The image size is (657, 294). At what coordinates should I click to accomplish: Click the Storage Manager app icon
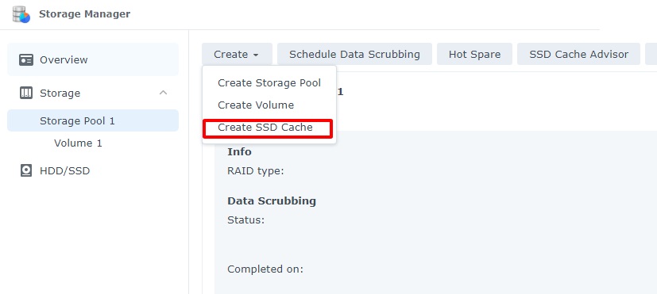point(21,14)
